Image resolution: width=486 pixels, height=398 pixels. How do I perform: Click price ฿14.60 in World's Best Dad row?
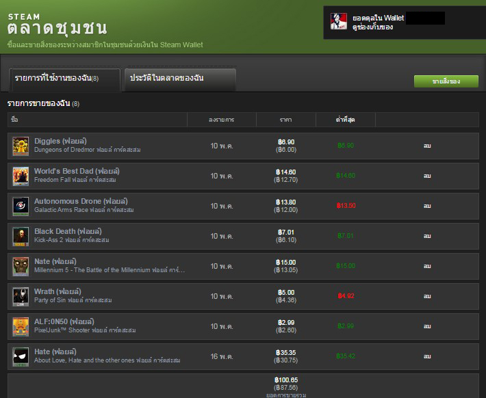pos(285,172)
